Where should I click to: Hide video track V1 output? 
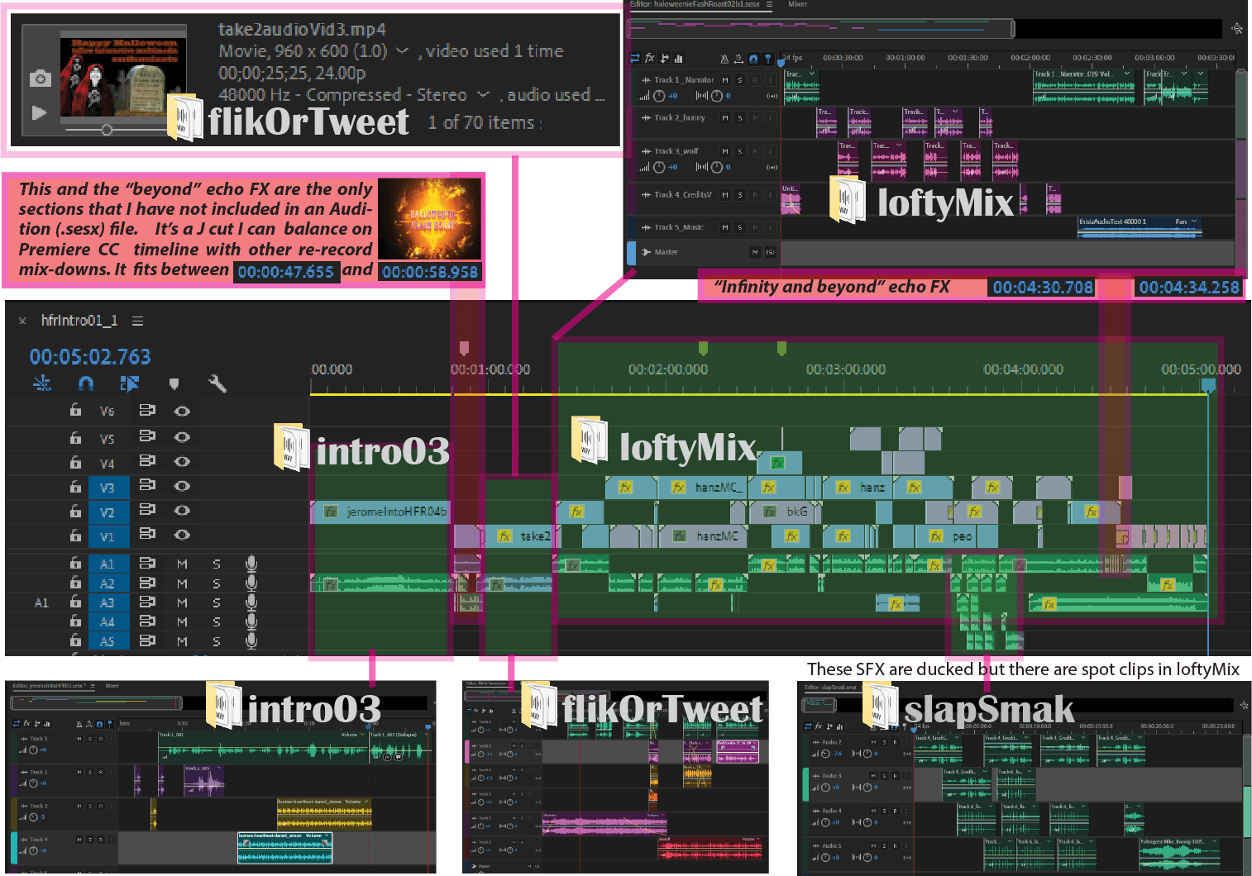(182, 535)
